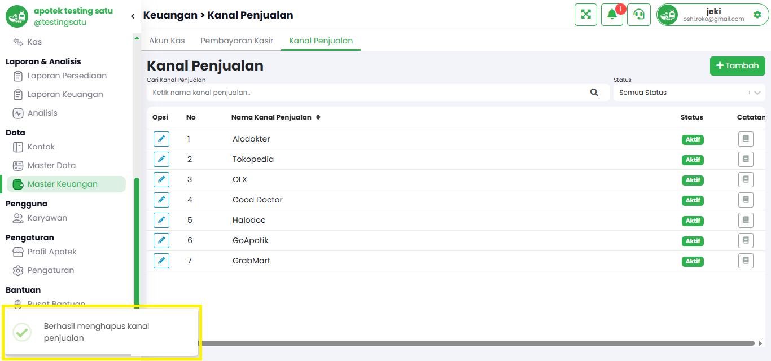Click the search magnifier icon
The height and width of the screenshot is (361, 771).
click(x=594, y=93)
